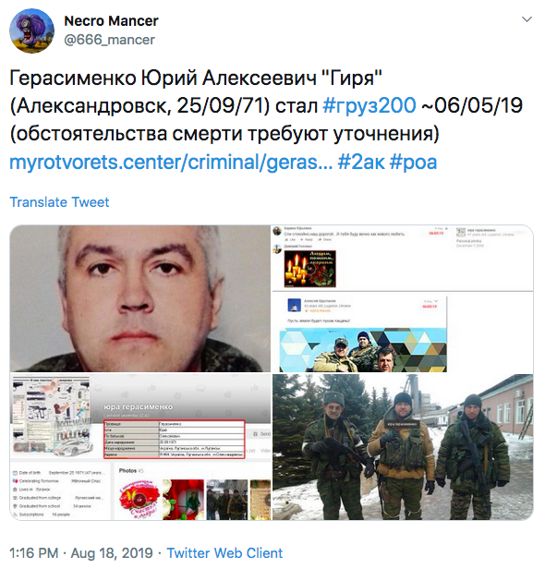Open the top-right condolence comments screenshot
The width and height of the screenshot is (545, 569).
pos(403,298)
